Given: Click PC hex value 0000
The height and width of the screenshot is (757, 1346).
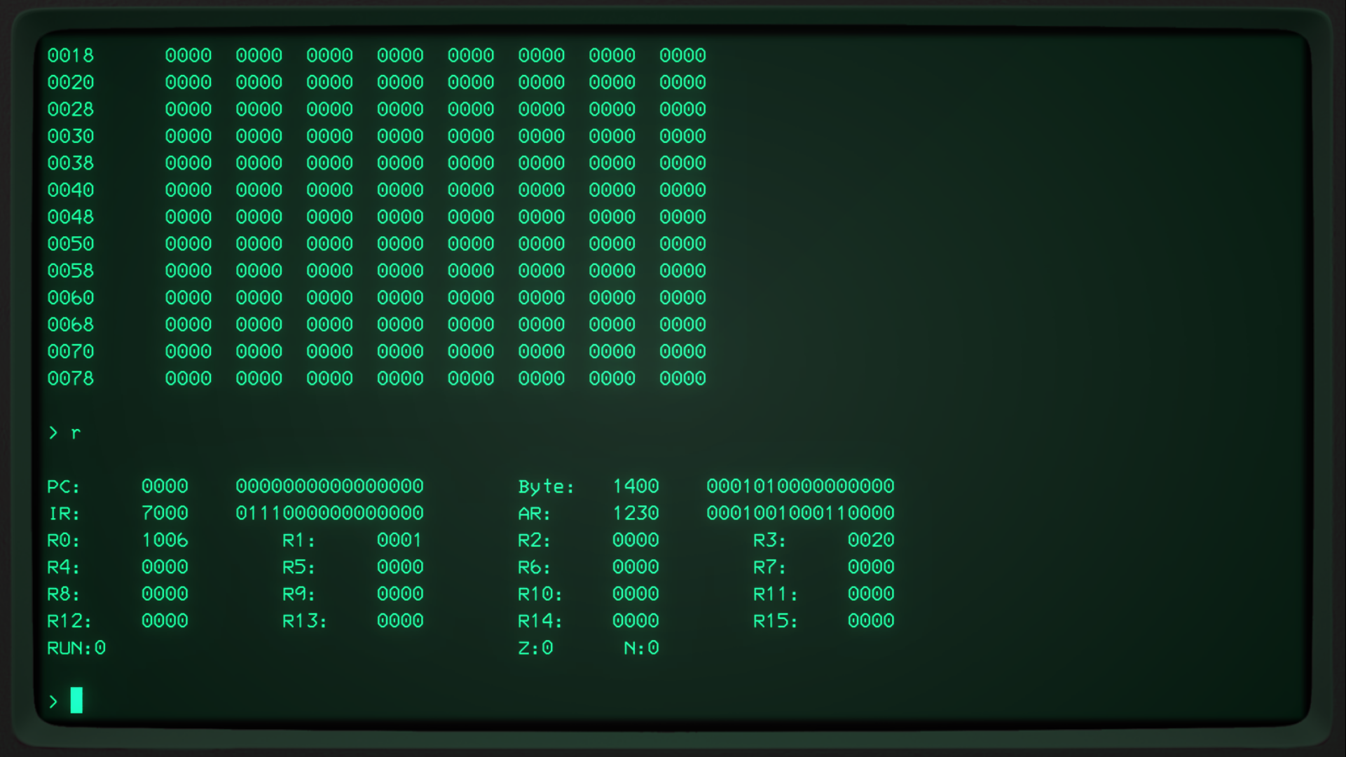Looking at the screenshot, I should (x=165, y=486).
